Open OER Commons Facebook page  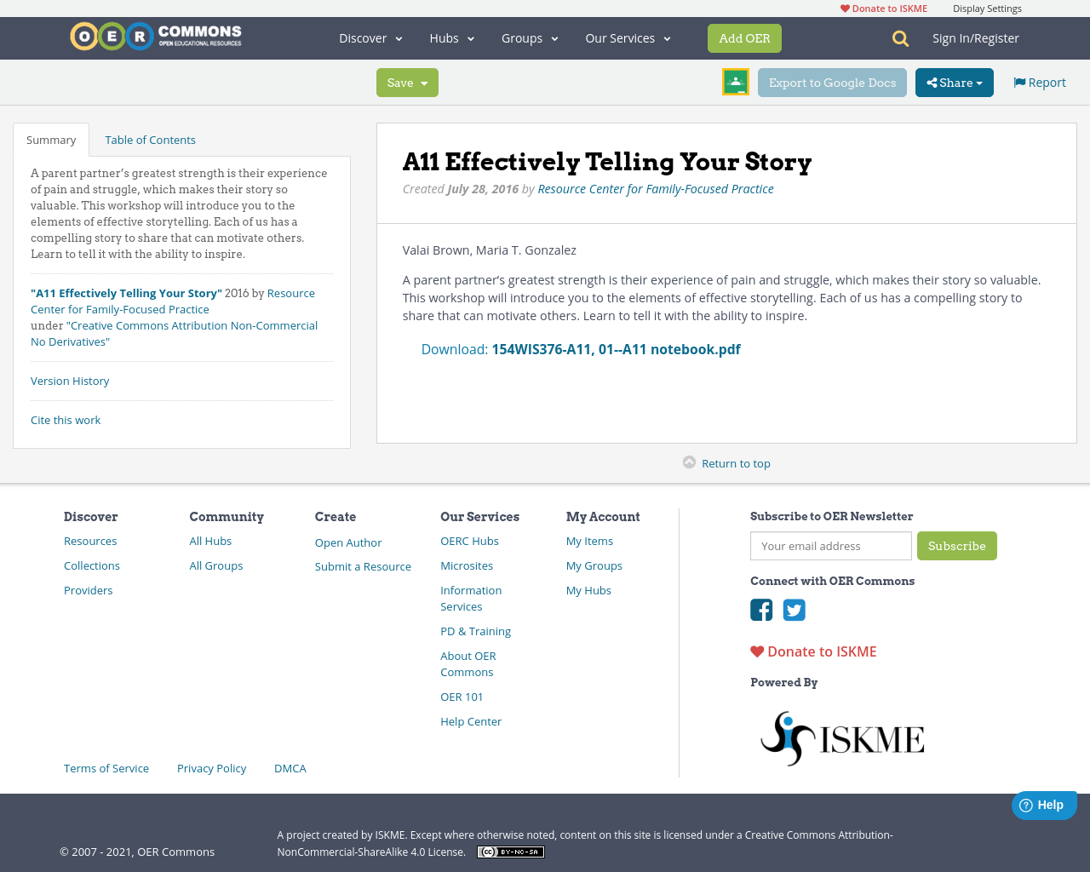click(760, 610)
